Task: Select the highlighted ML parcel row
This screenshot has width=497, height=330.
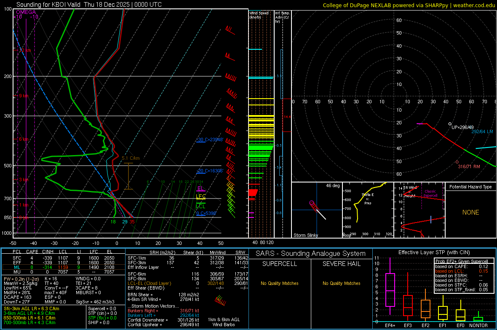Action: pos(64,267)
